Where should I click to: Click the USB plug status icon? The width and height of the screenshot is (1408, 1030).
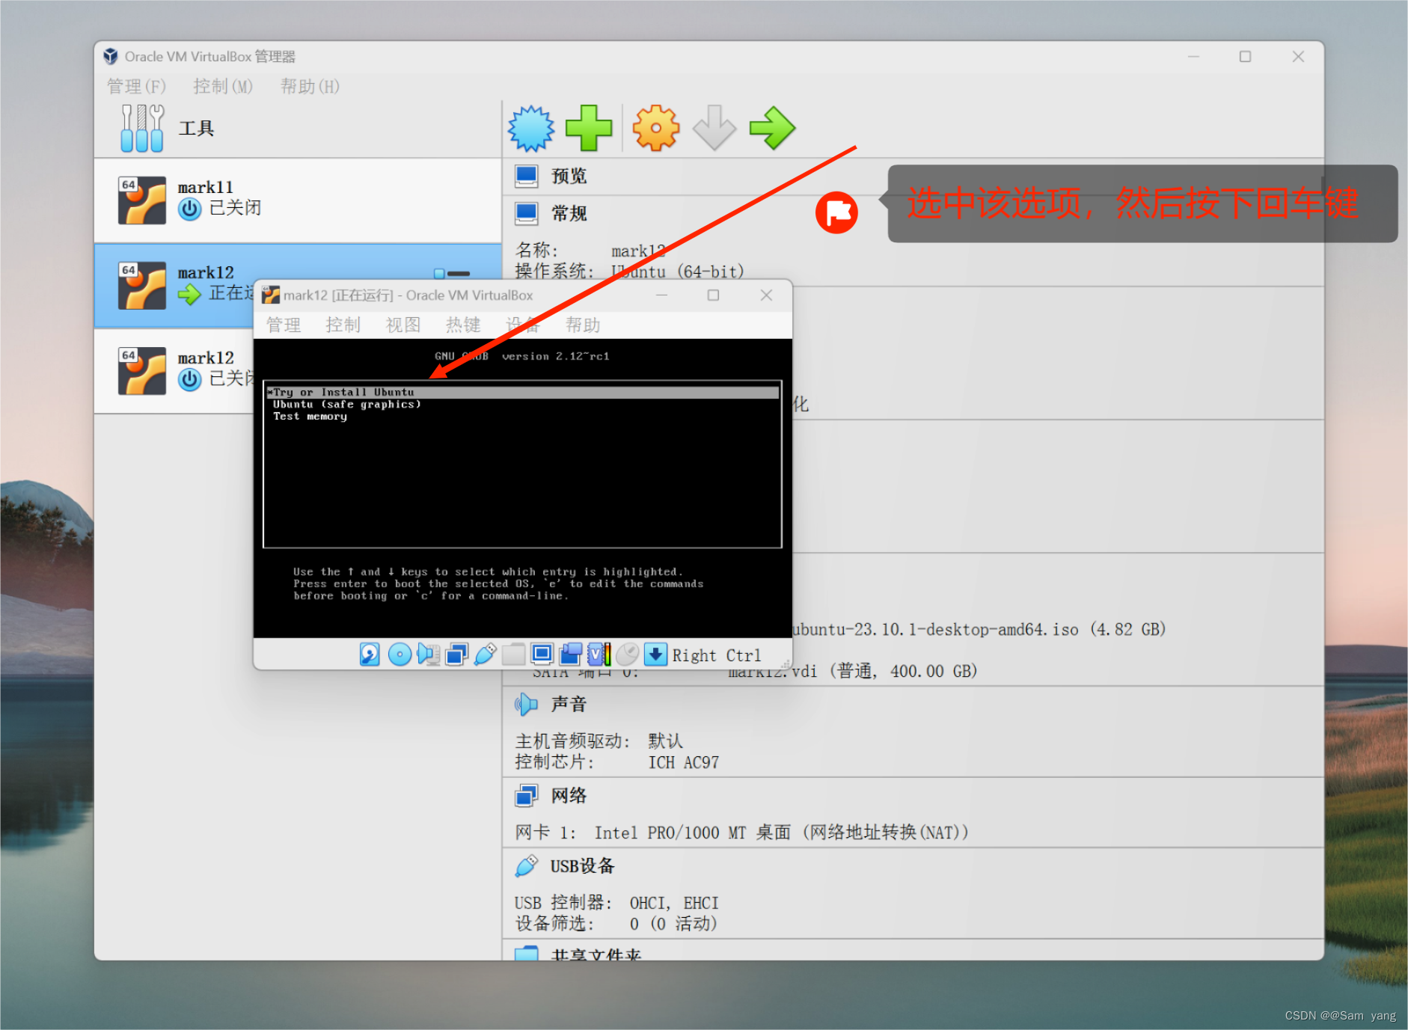coord(485,655)
